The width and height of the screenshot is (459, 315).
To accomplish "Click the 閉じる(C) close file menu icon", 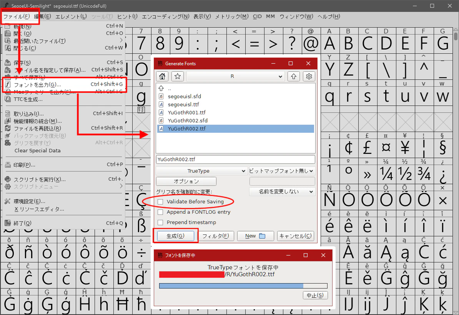I will (8, 48).
